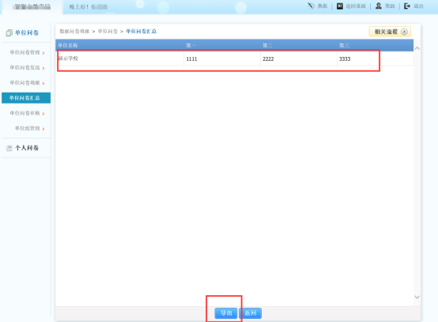
Task: Expand 单位组管理 via its orange chevron
Action: 43,129
